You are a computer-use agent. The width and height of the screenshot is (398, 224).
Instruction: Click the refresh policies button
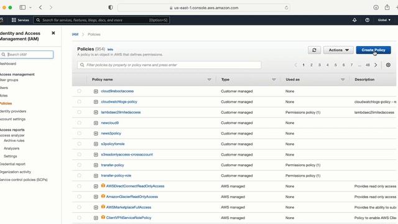[314, 50]
